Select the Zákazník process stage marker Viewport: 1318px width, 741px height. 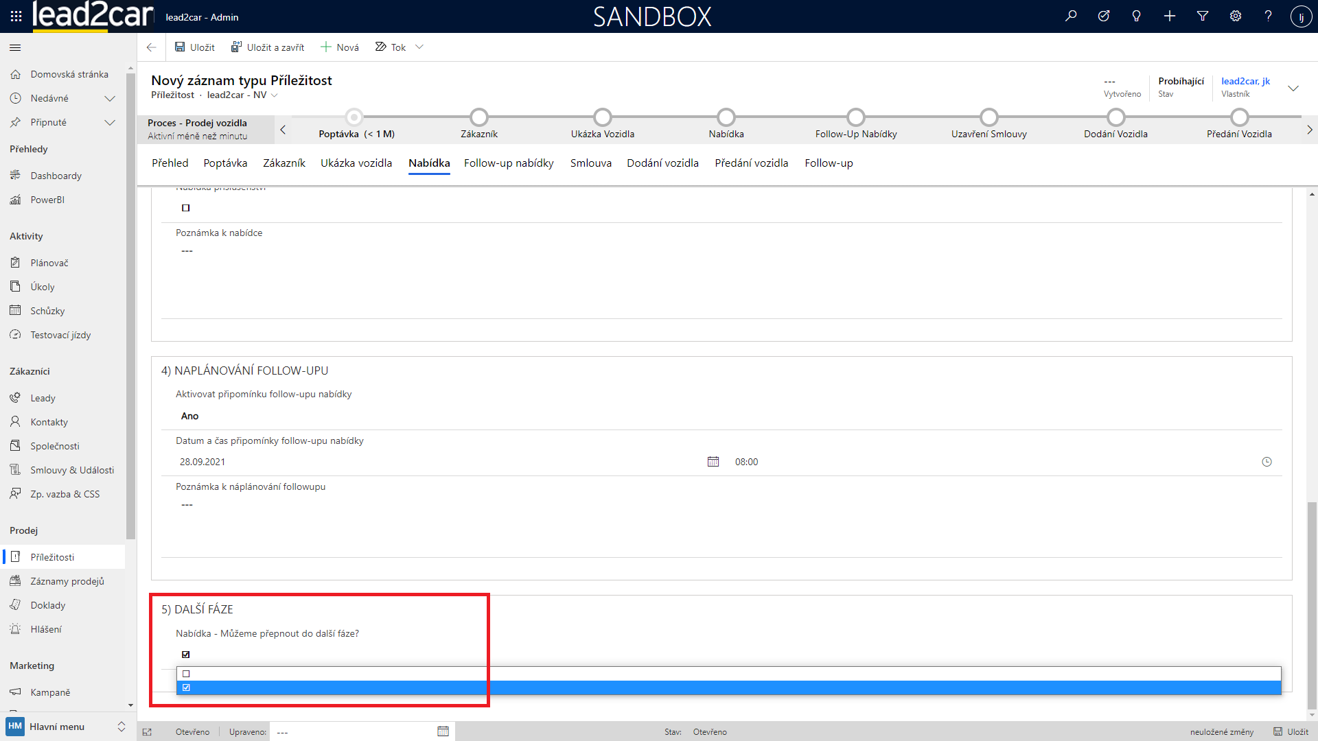[x=479, y=117]
